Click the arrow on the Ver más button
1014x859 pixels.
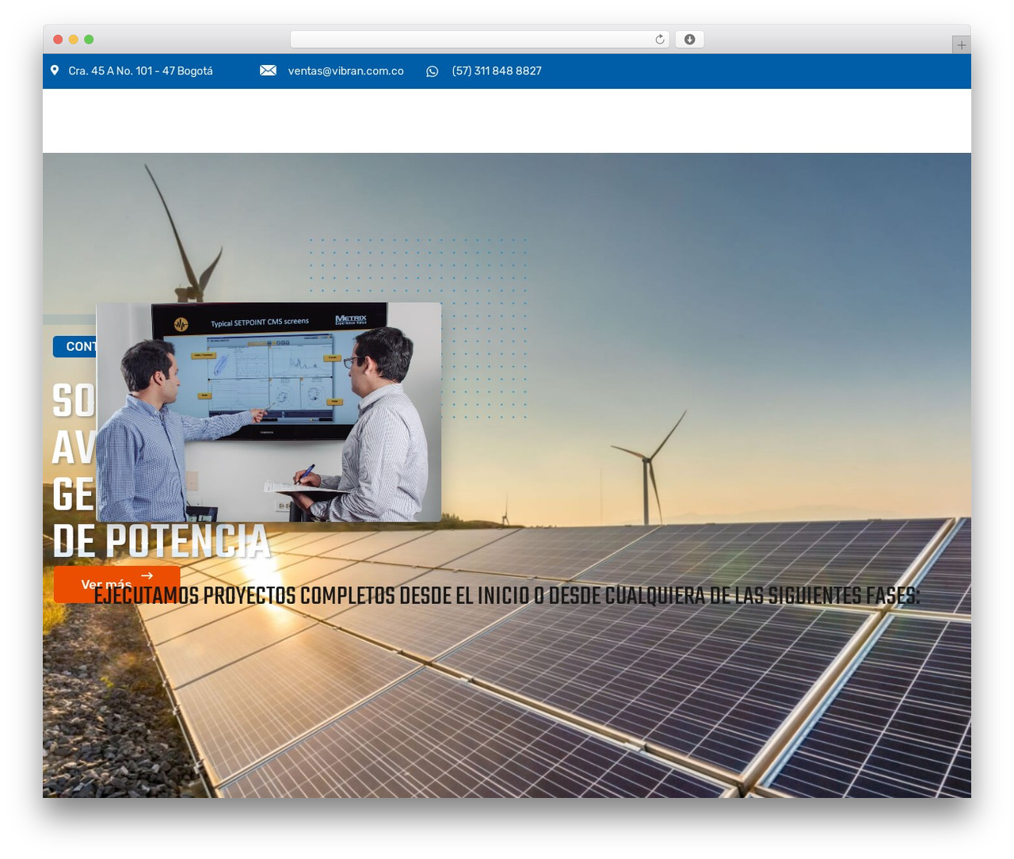tap(147, 576)
